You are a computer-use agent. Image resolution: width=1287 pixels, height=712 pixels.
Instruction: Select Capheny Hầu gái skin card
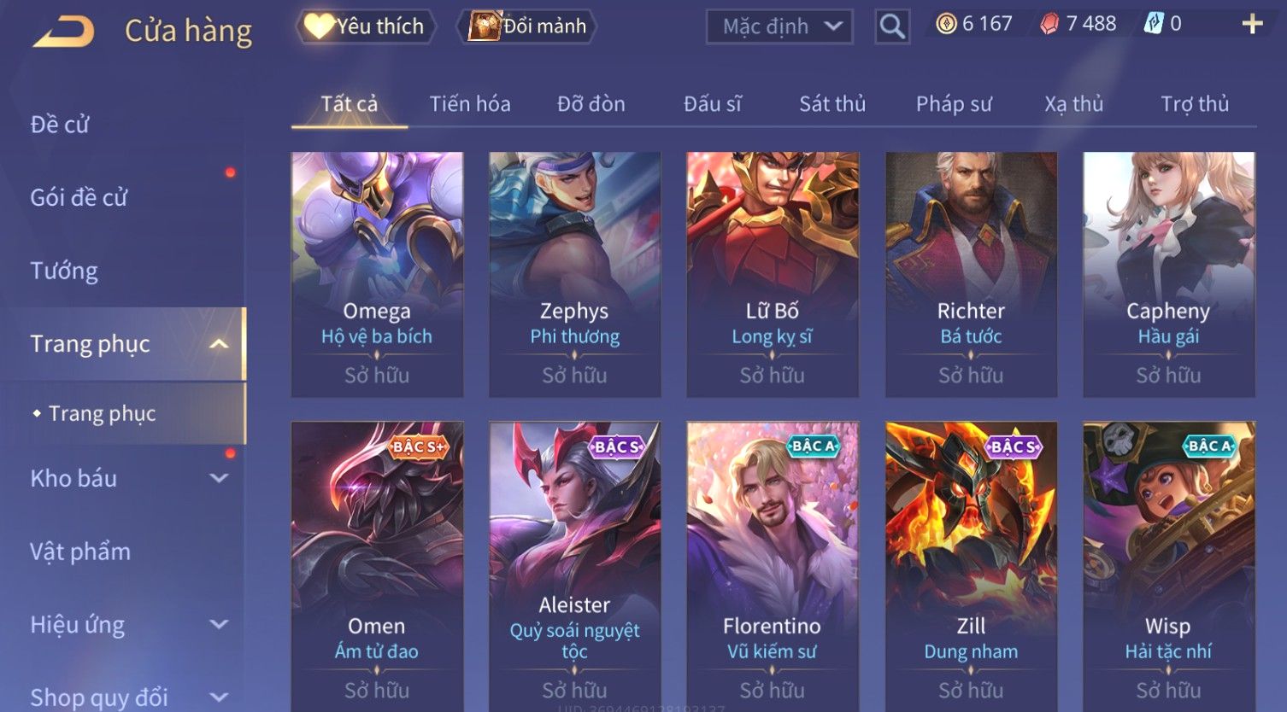click(1168, 275)
